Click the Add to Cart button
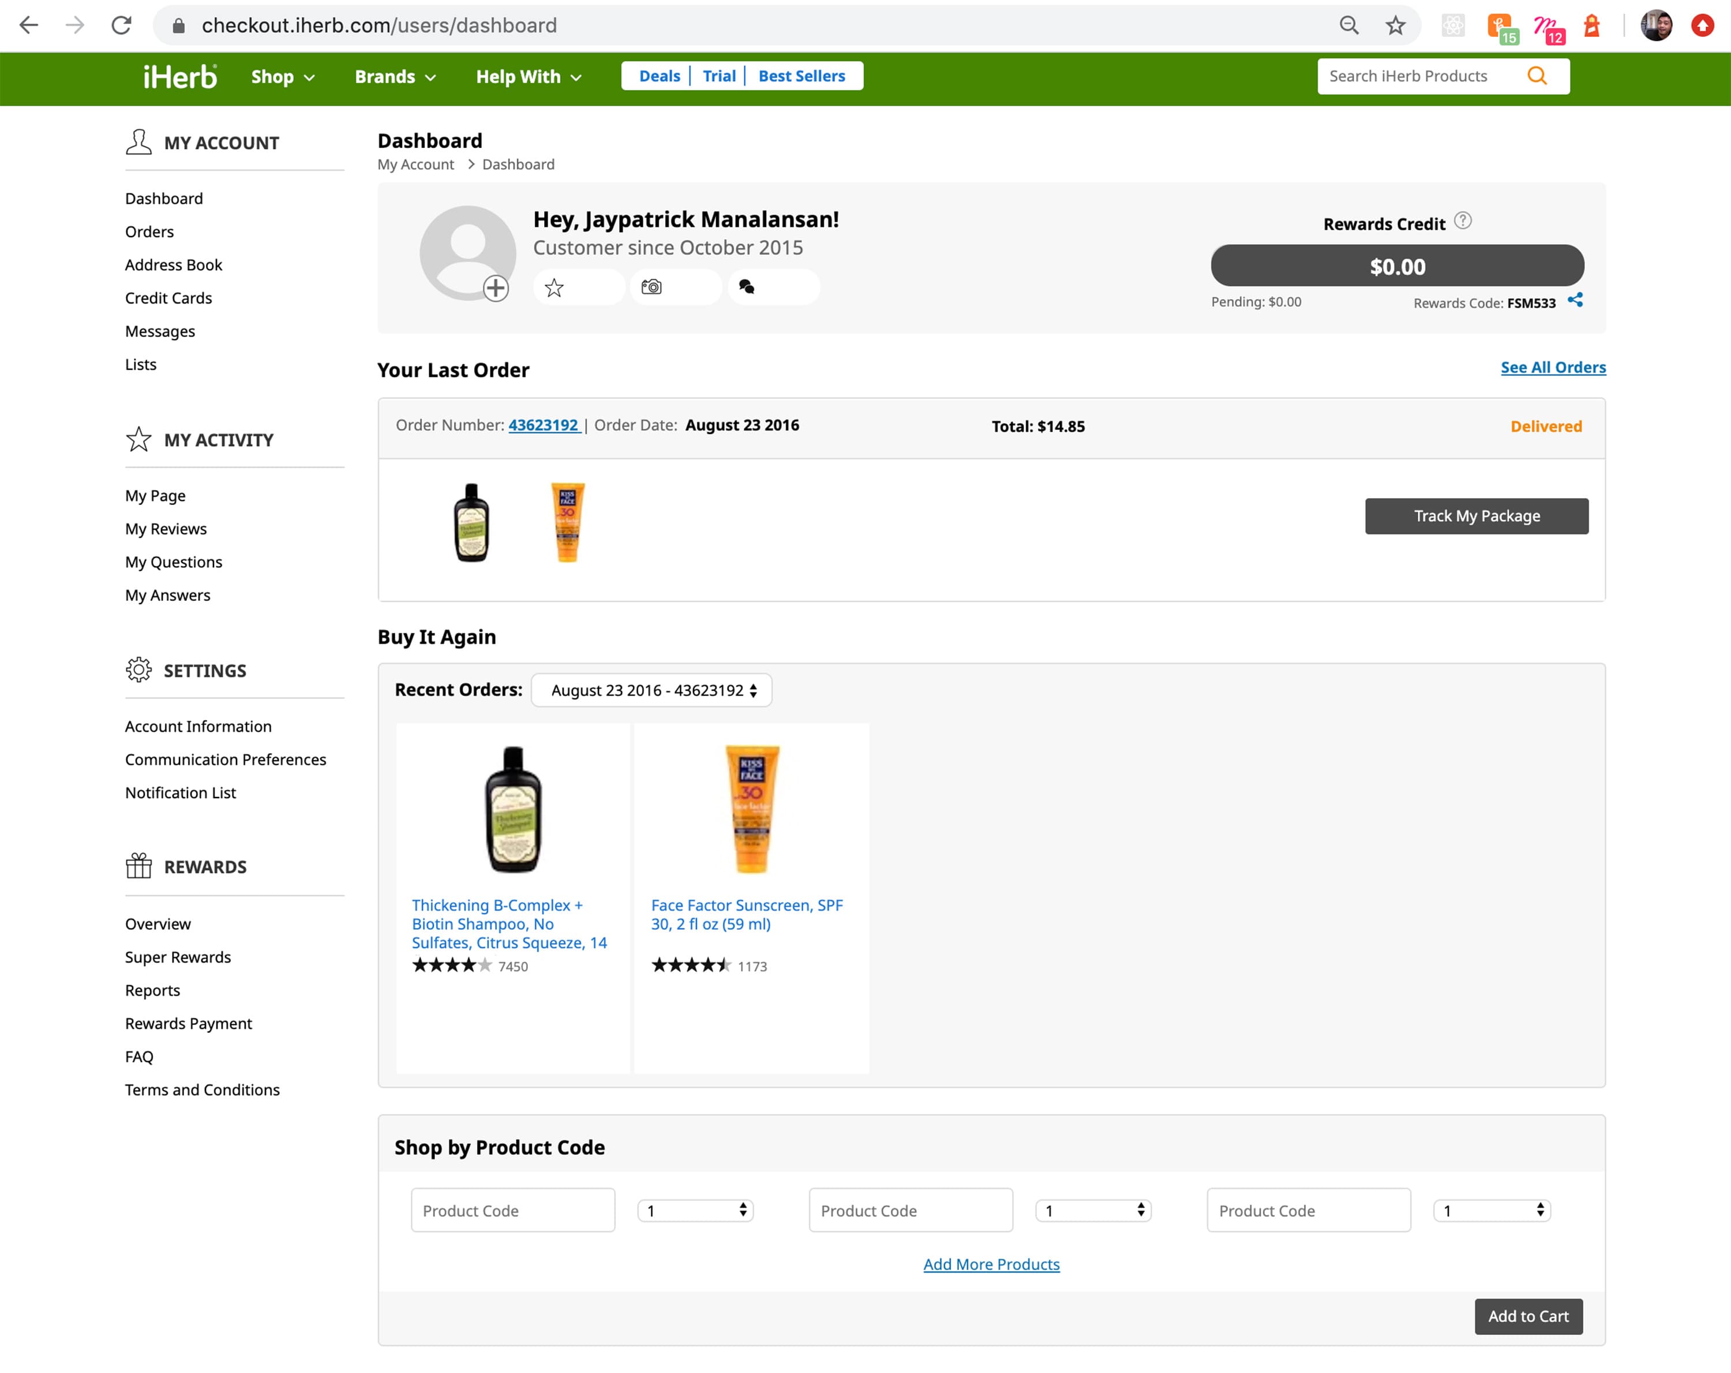1731x1373 pixels. [x=1528, y=1316]
